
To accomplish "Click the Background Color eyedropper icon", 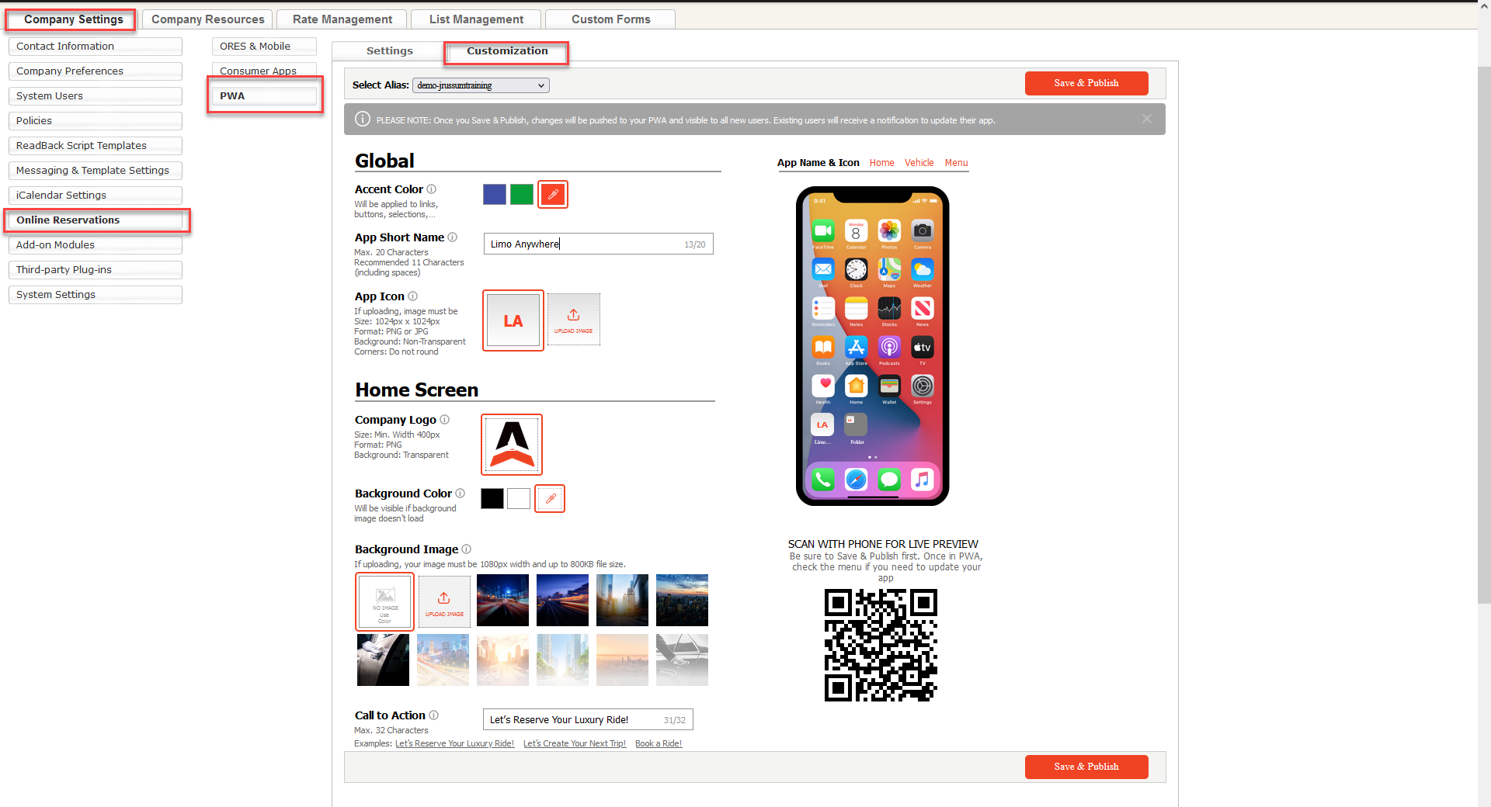I will [550, 498].
